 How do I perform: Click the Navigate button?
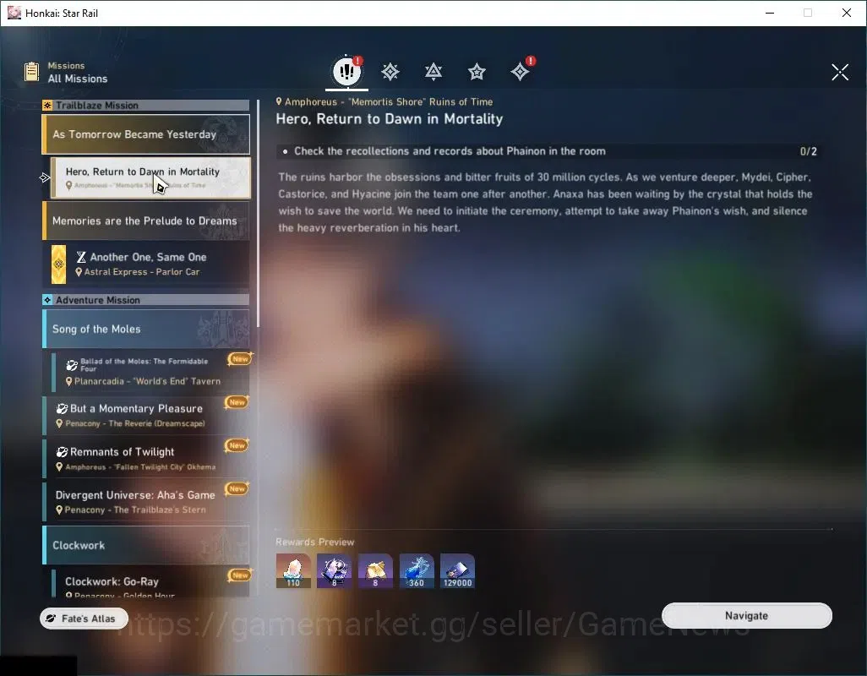pyautogui.click(x=746, y=616)
